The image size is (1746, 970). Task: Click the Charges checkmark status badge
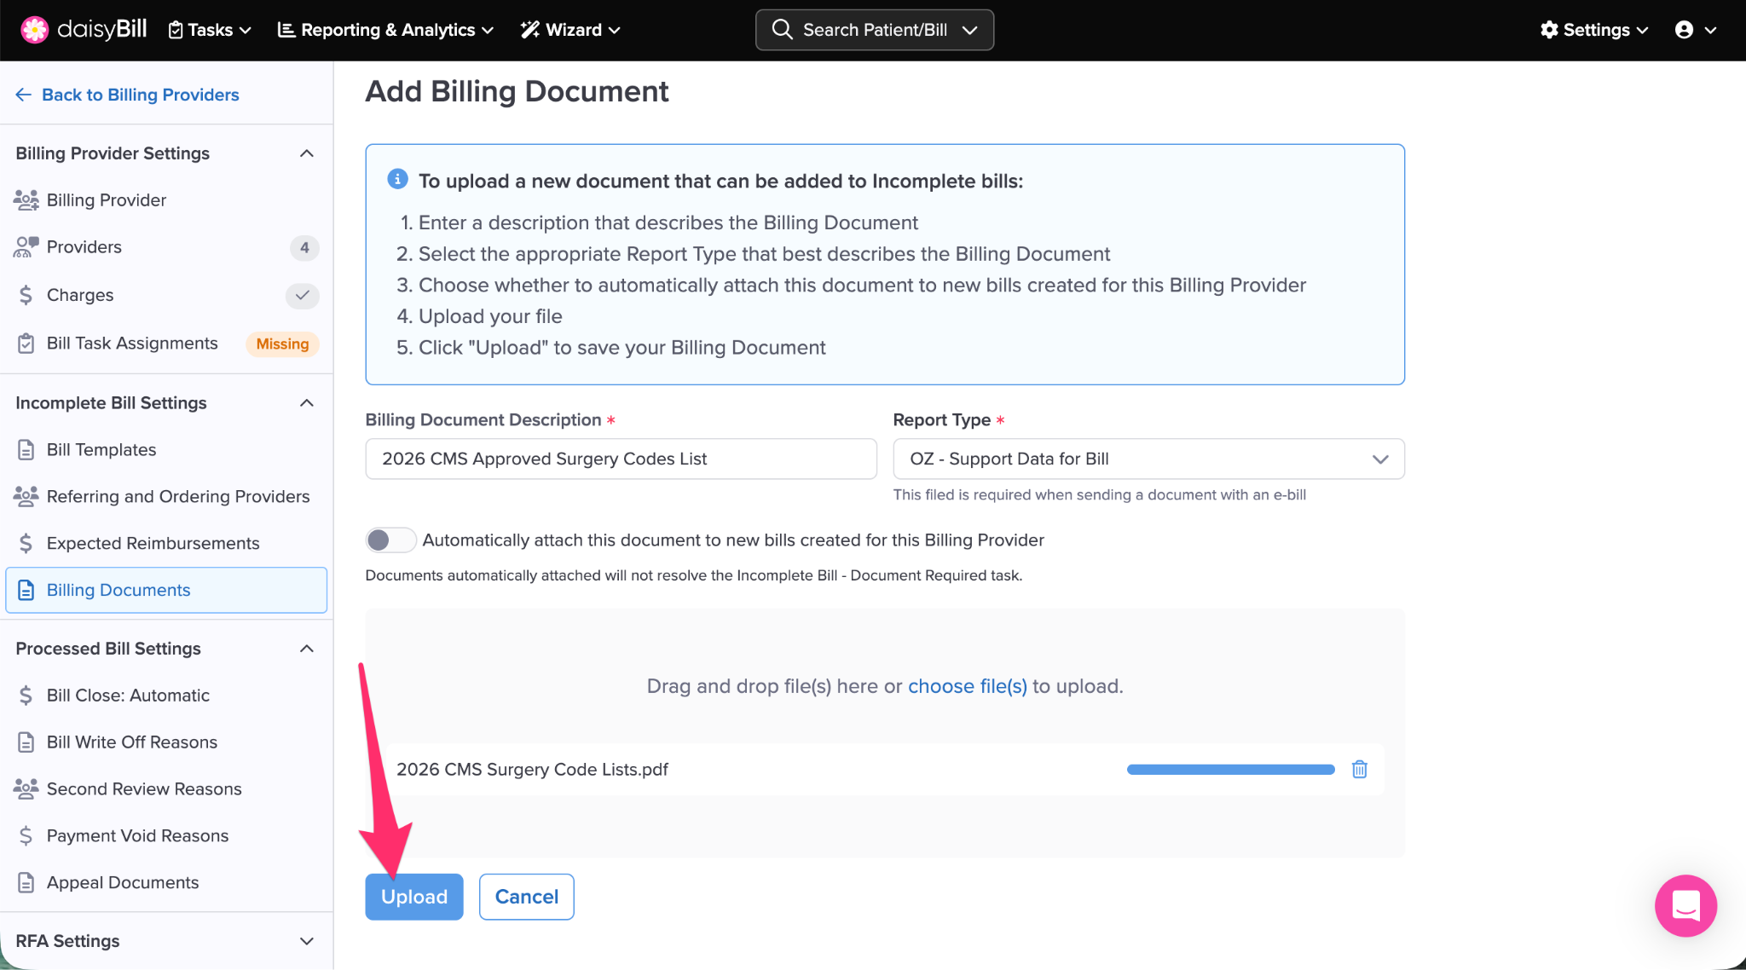302,295
